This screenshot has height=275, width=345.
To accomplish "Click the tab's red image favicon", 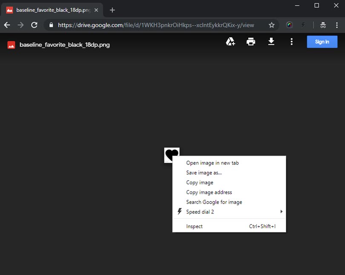I will 9,10.
